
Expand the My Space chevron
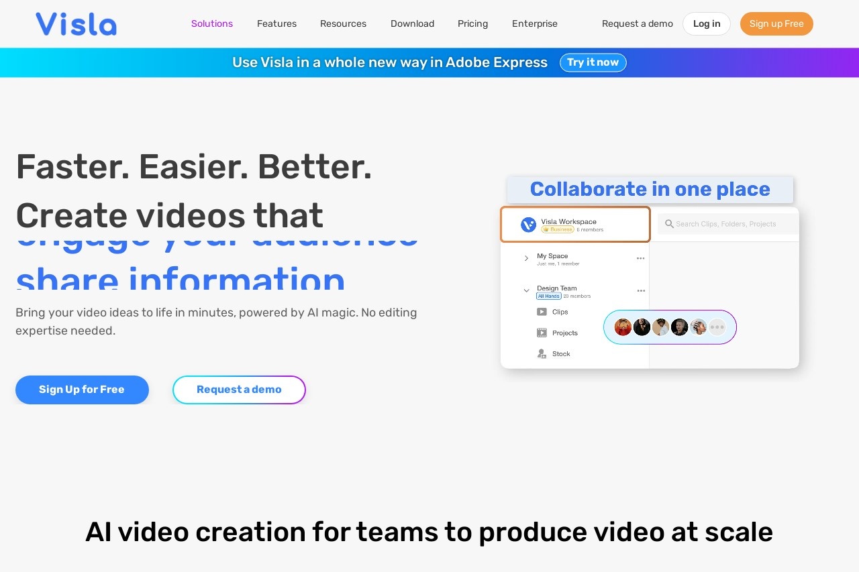pyautogui.click(x=526, y=258)
